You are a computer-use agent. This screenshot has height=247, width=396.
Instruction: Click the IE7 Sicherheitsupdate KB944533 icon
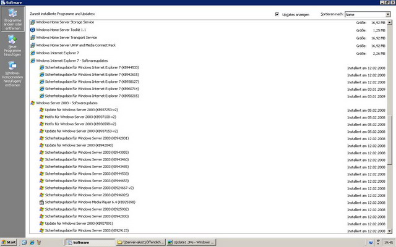[41, 67]
